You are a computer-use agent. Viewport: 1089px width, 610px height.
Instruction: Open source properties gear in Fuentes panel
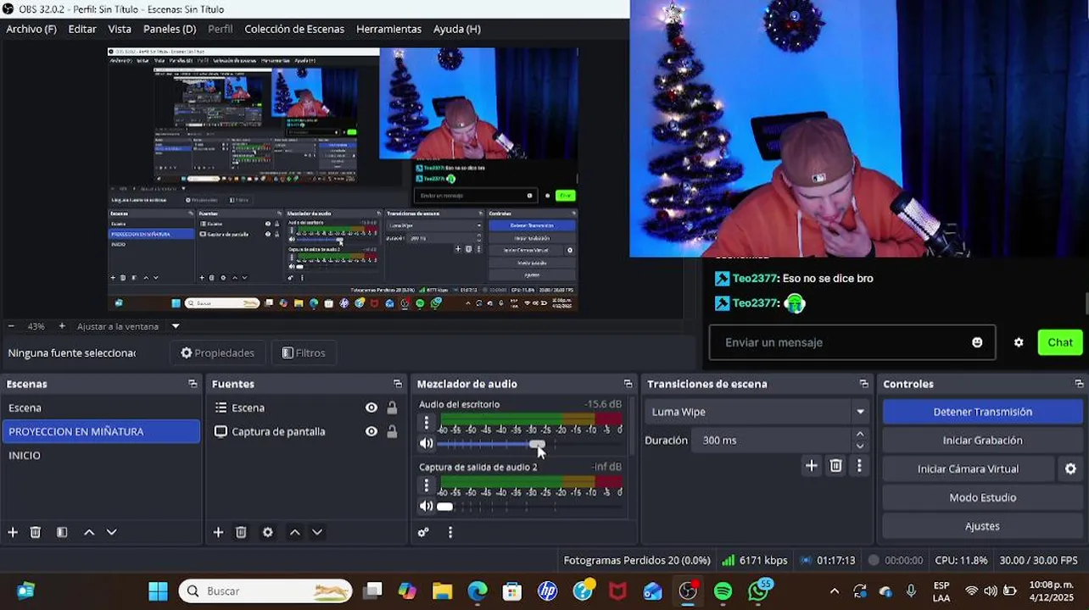click(x=268, y=532)
